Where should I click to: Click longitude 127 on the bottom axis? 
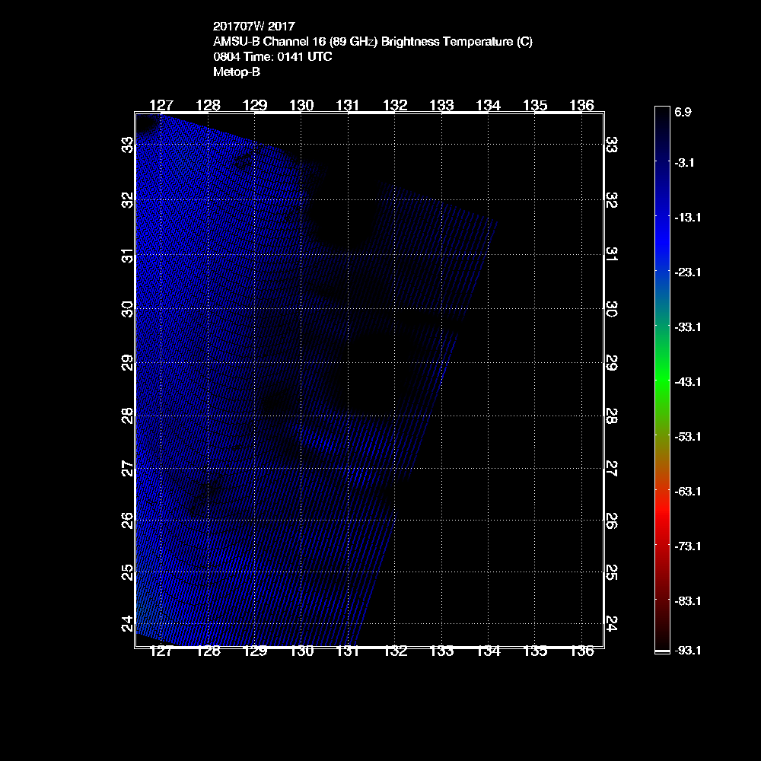pos(161,651)
